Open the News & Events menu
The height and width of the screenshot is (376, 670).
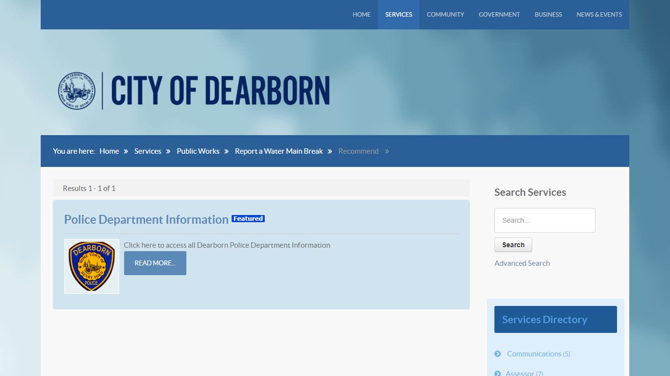599,15
